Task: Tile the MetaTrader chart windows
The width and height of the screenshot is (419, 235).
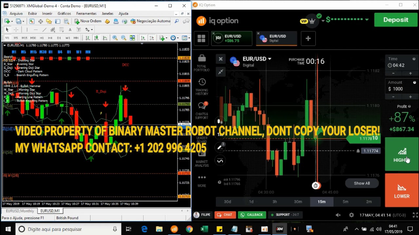Action: click(x=132, y=38)
